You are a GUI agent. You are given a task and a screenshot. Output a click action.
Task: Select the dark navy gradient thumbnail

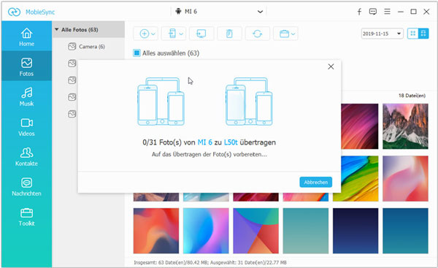coord(356,231)
